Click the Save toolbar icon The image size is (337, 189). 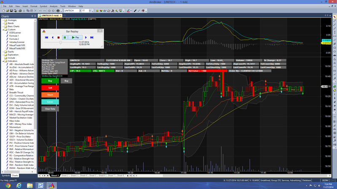click(x=11, y=11)
